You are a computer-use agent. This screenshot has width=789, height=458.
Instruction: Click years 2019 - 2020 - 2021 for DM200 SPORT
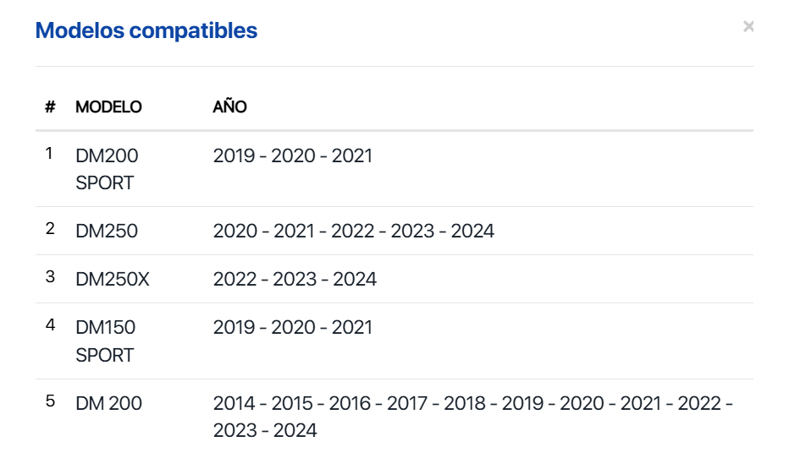click(x=292, y=156)
